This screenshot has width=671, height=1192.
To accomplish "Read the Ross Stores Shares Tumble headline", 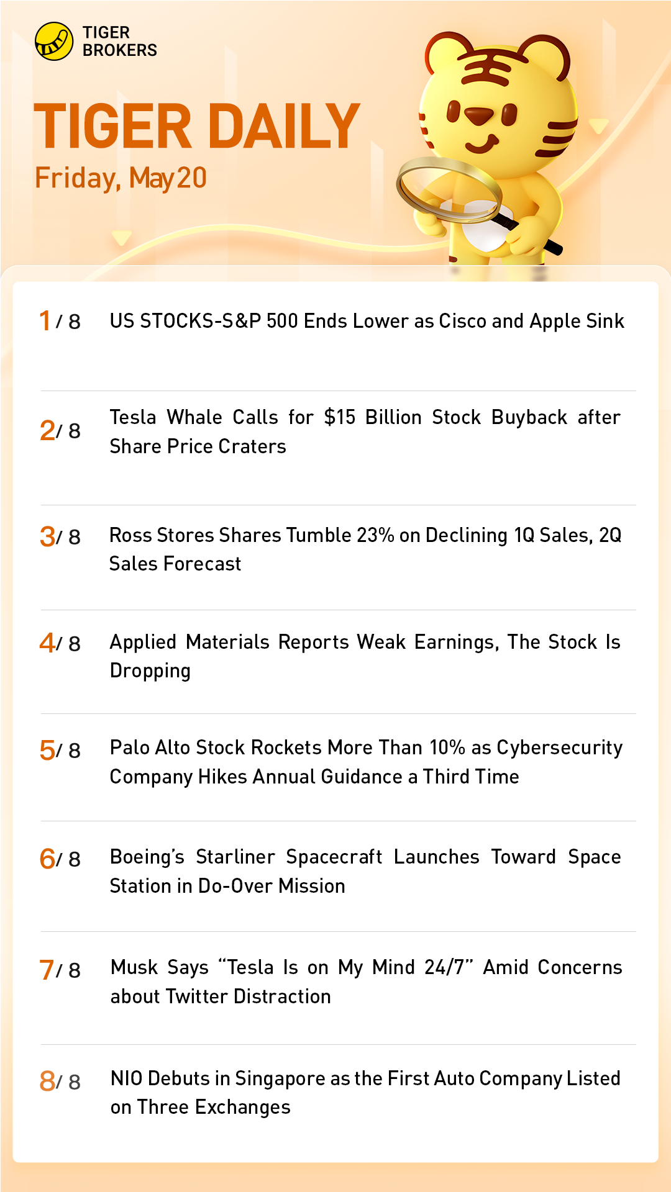I will (x=365, y=549).
